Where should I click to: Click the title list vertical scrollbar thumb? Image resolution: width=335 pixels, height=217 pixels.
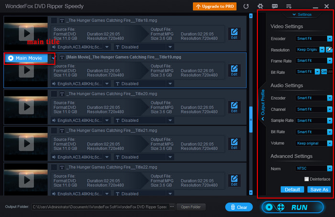(251, 119)
